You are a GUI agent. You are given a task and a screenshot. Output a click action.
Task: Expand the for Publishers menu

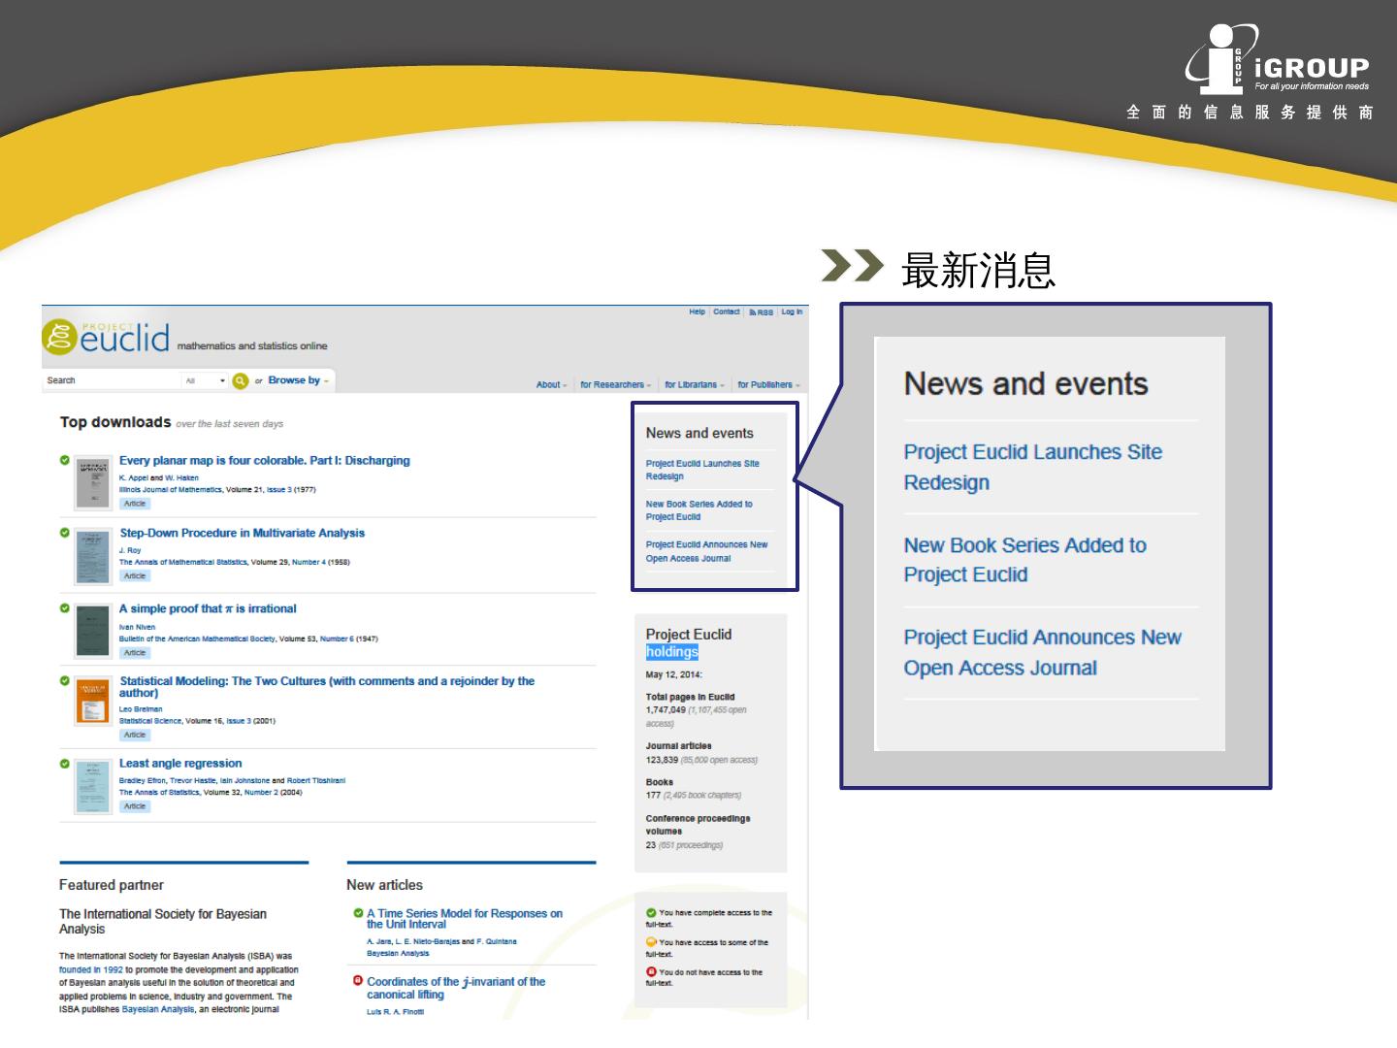click(x=769, y=385)
